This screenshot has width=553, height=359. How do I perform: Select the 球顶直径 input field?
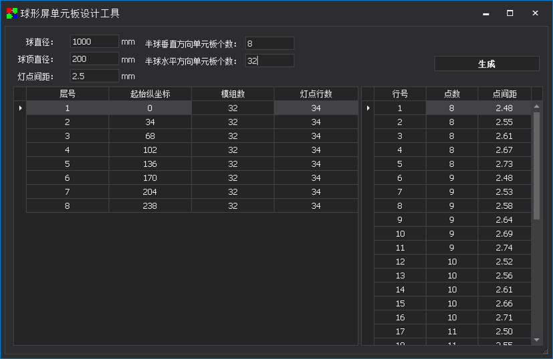(x=94, y=59)
